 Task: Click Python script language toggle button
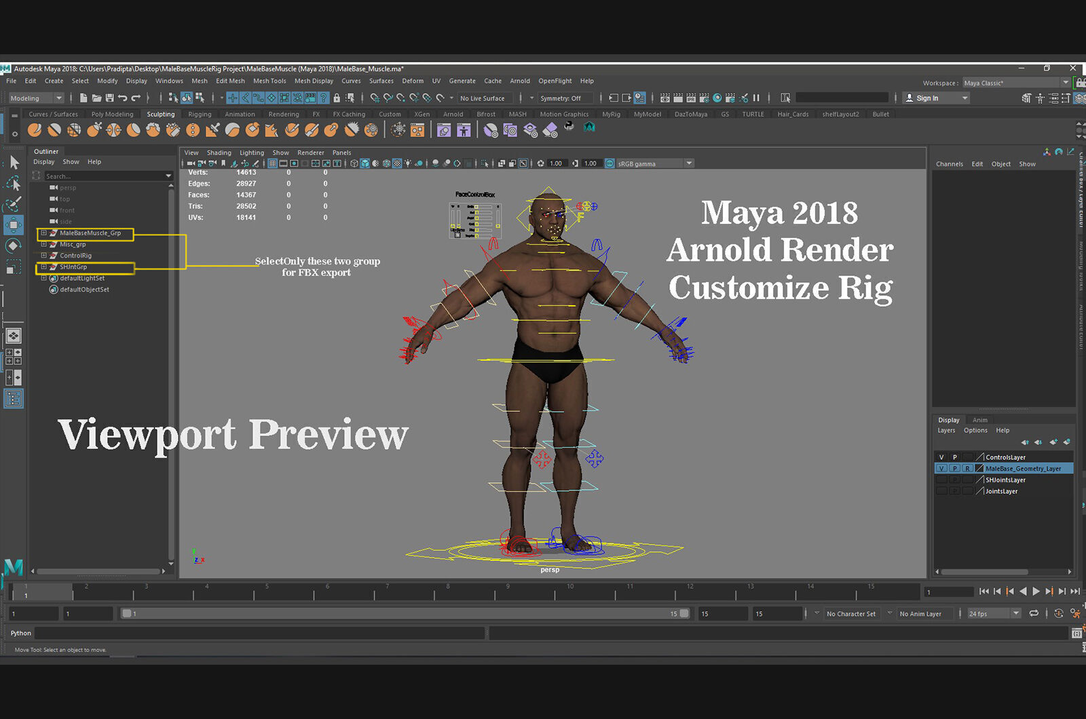[x=20, y=634]
